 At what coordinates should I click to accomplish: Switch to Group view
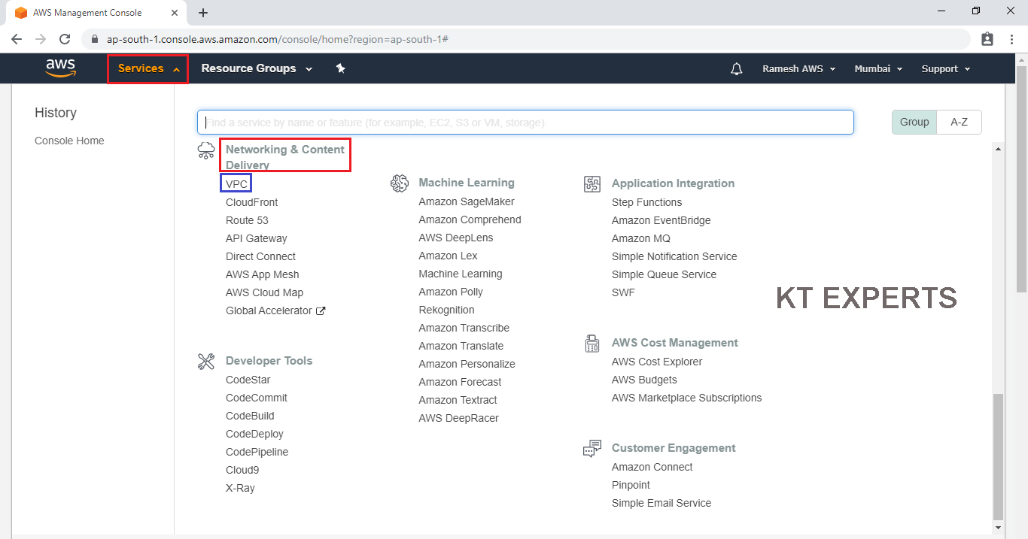tap(914, 122)
